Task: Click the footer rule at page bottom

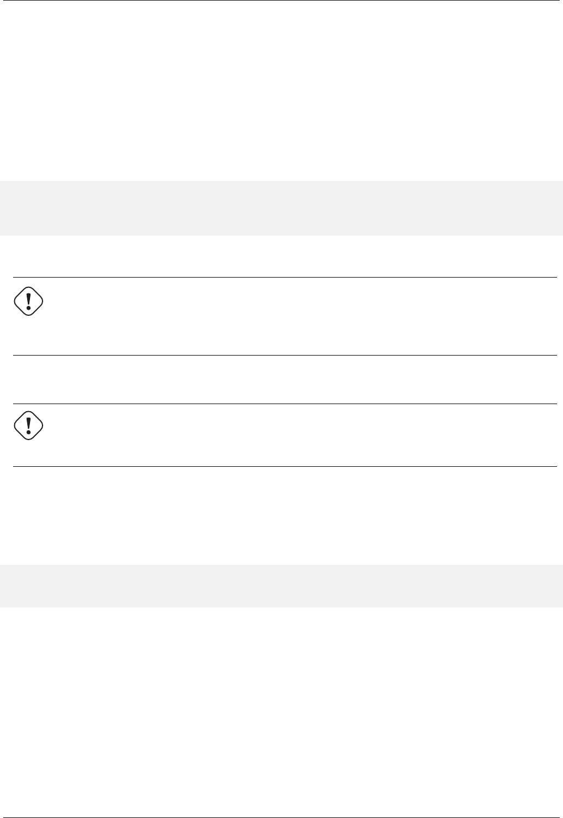Action: (x=281, y=817)
